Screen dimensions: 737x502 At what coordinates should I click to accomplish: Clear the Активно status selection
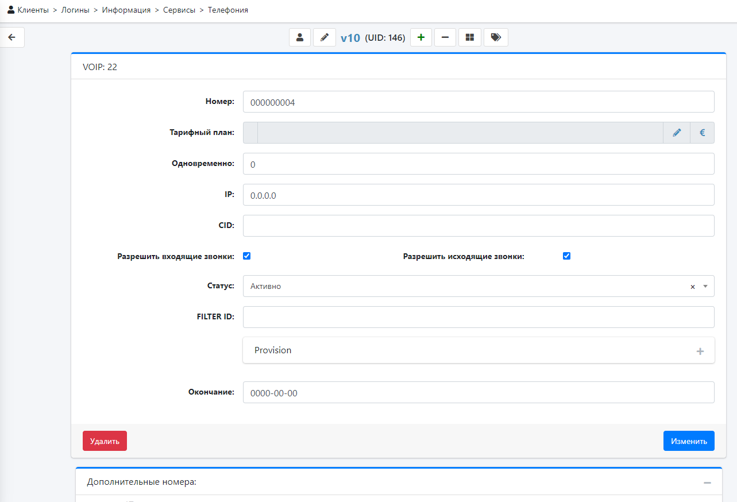tap(693, 287)
